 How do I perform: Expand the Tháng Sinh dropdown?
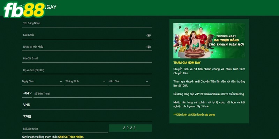tap(85, 81)
